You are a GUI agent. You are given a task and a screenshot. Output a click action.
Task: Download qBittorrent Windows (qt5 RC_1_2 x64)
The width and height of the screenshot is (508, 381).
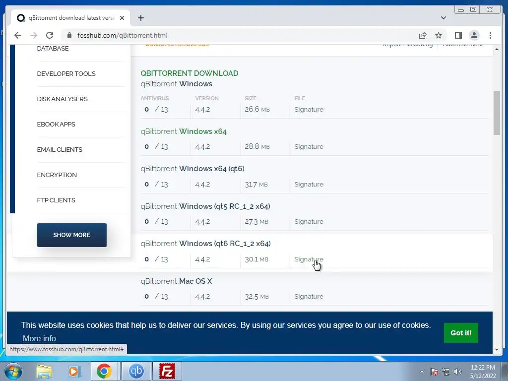click(x=205, y=206)
